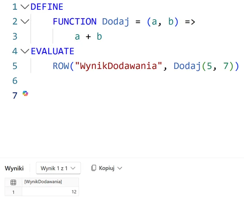
Task: Place cursor on "WynikDodawania" string literal
Action: point(118,66)
